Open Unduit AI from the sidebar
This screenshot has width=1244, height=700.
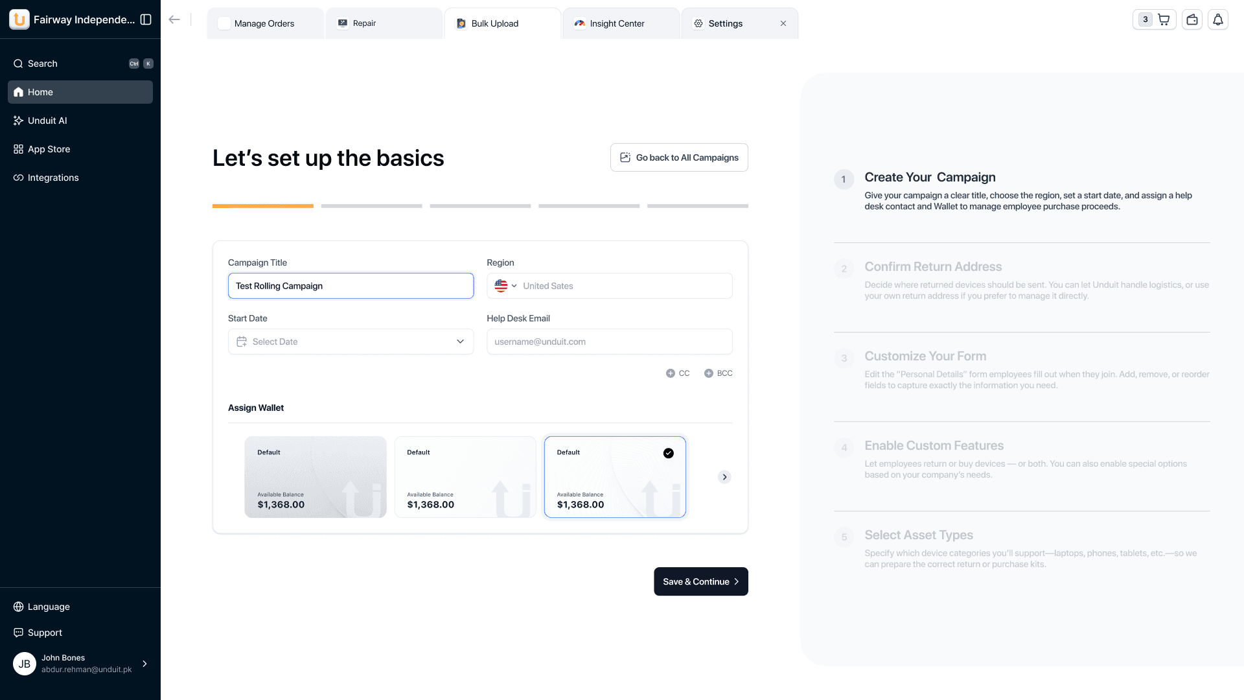(47, 121)
